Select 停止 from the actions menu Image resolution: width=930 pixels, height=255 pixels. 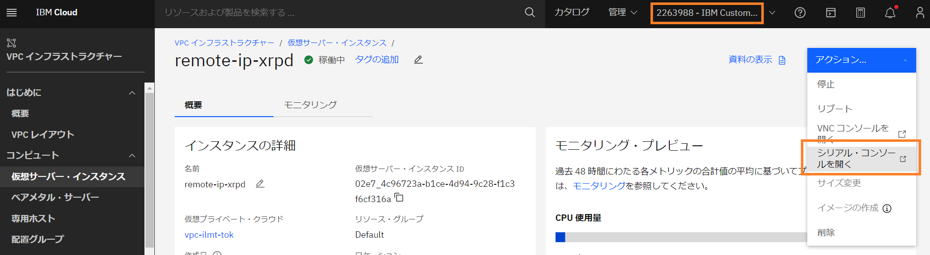pos(862,85)
